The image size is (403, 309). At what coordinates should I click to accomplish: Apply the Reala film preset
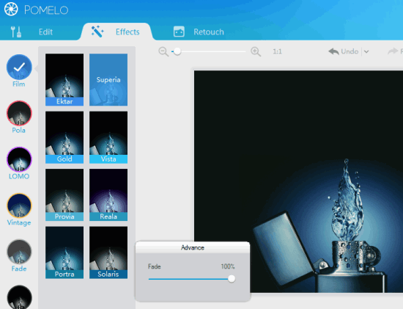[x=108, y=195]
